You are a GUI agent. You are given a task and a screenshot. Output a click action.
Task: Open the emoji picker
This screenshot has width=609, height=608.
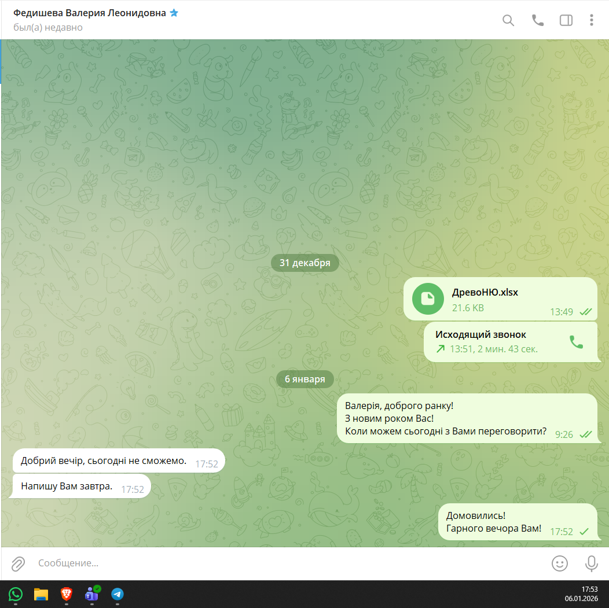point(560,563)
